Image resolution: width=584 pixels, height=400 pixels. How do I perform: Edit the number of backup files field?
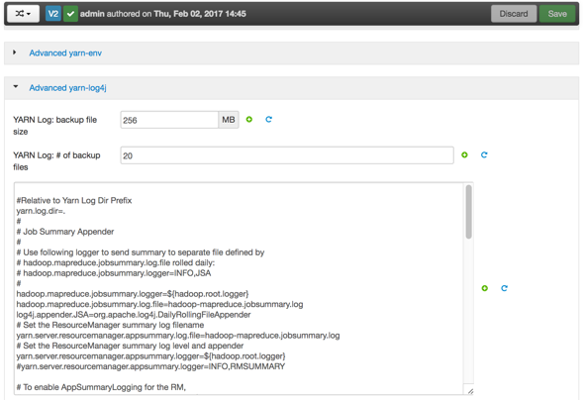point(287,155)
